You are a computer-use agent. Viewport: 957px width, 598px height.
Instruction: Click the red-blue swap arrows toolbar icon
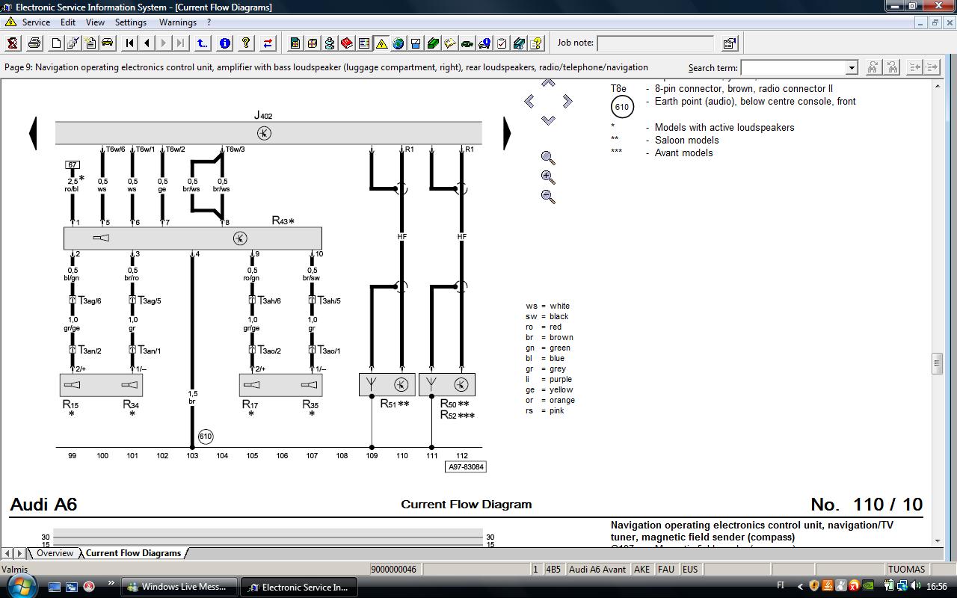[268, 43]
